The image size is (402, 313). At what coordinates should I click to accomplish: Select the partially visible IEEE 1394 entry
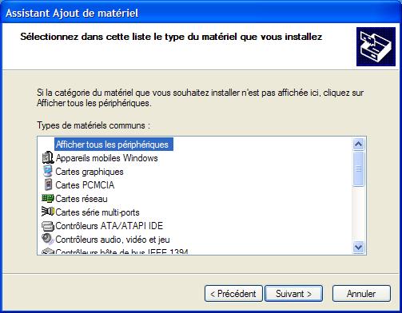point(121,252)
